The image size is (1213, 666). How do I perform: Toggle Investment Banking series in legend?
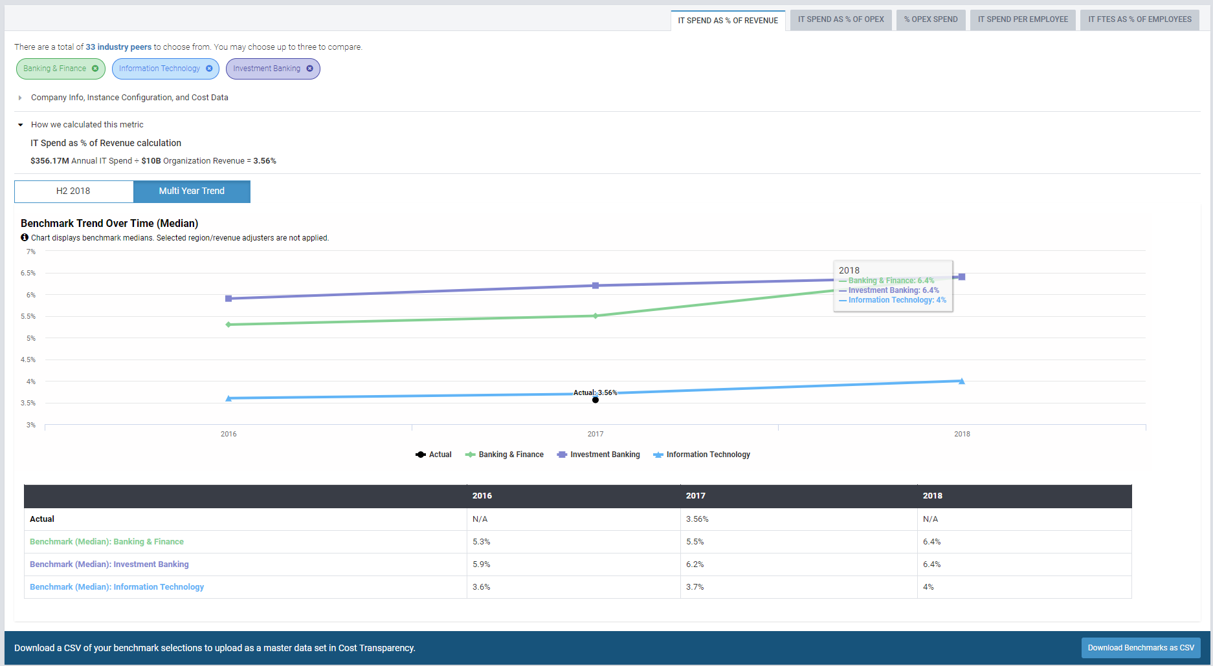(x=599, y=455)
